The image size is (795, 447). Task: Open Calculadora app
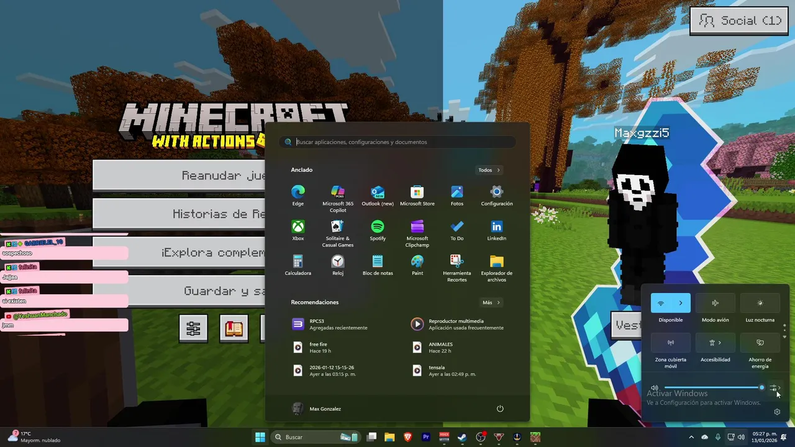point(298,265)
